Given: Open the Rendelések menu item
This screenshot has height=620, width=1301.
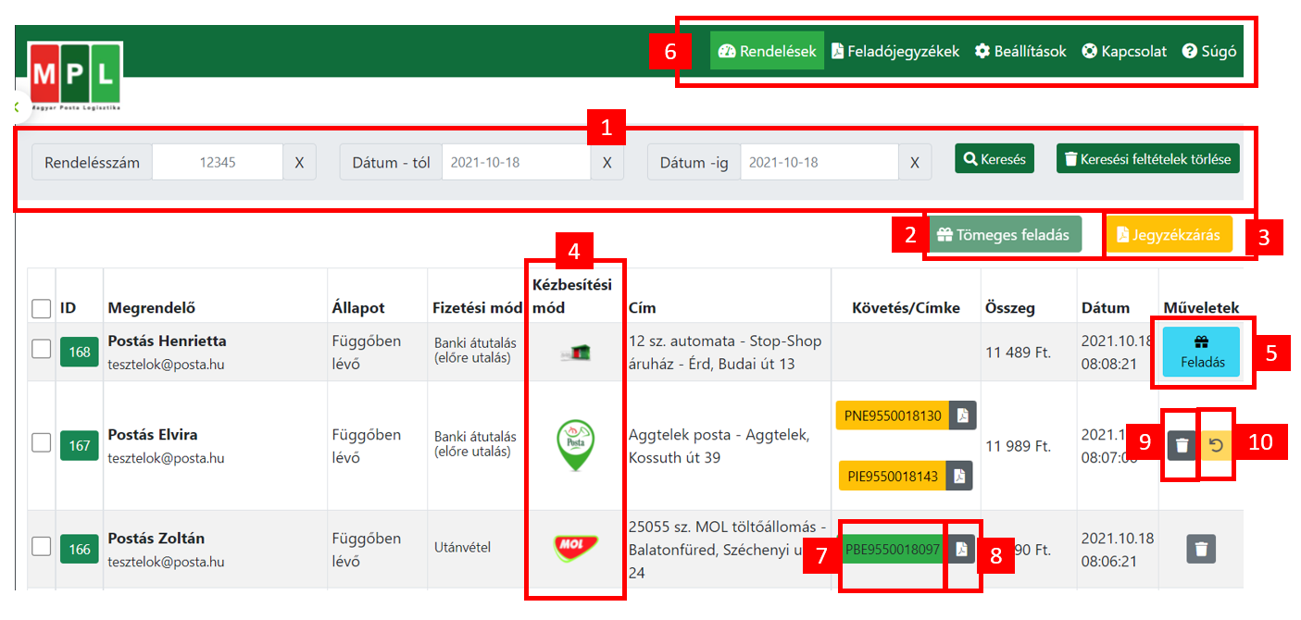Looking at the screenshot, I should (x=767, y=51).
